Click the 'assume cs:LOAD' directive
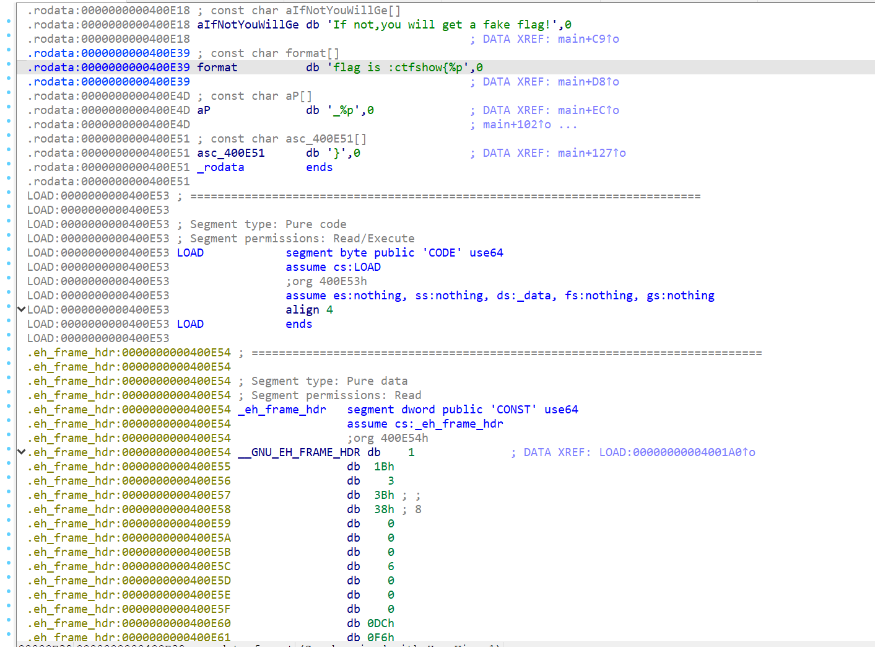The width and height of the screenshot is (875, 647). 333,267
